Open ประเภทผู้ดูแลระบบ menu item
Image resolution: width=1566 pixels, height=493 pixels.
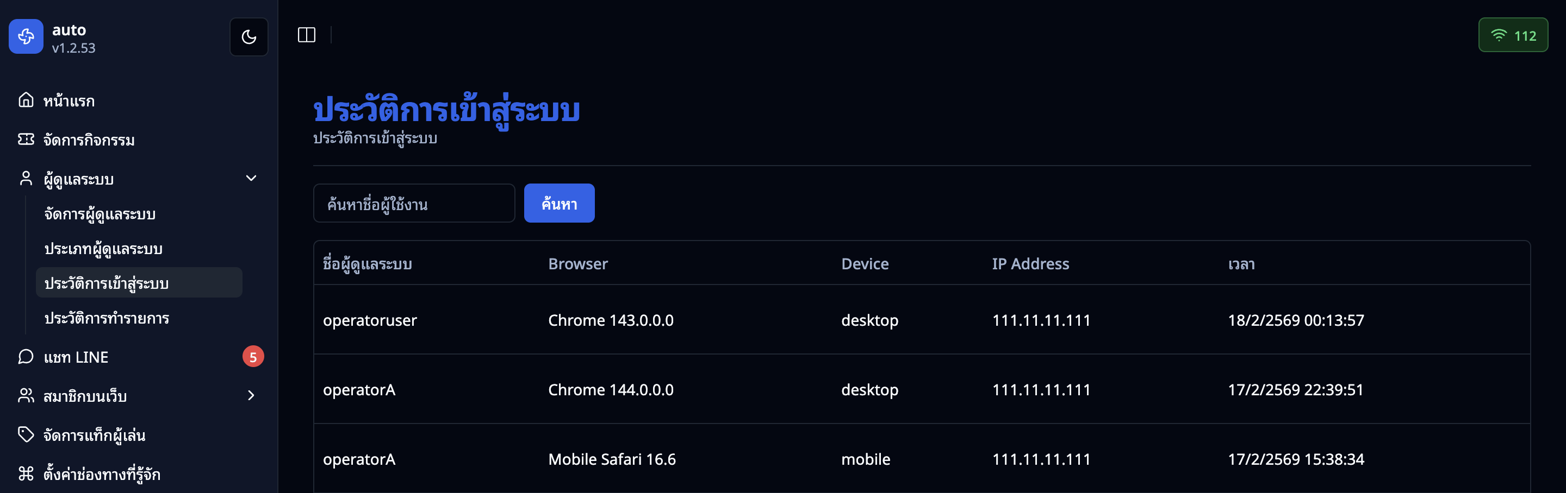(104, 248)
